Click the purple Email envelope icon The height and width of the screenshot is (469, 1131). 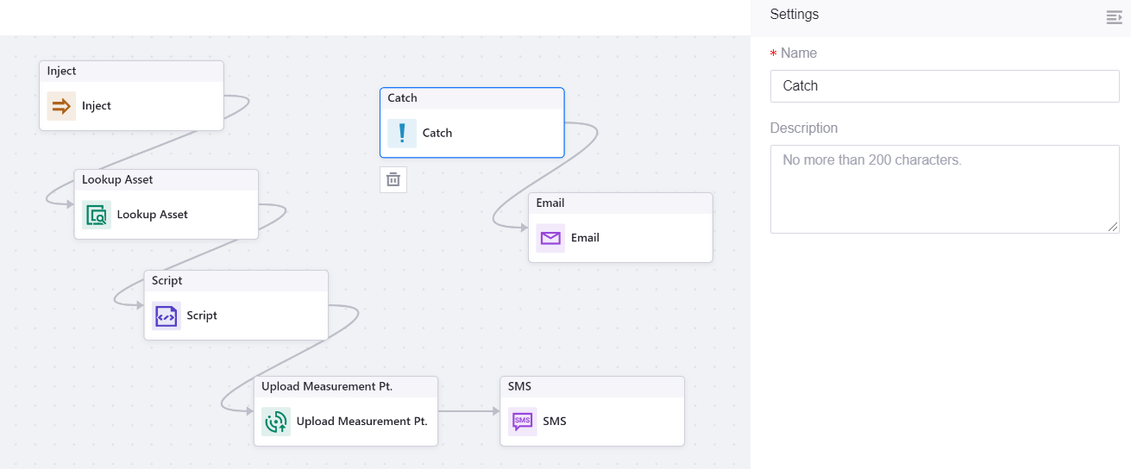pos(550,238)
